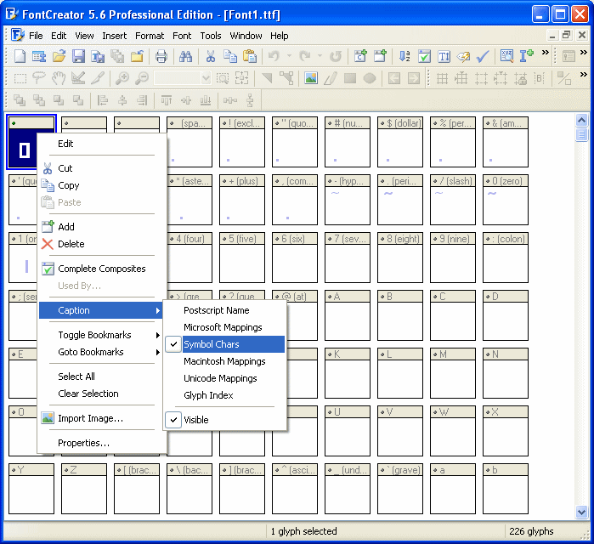Open the File menu
The height and width of the screenshot is (544, 594).
tap(36, 36)
